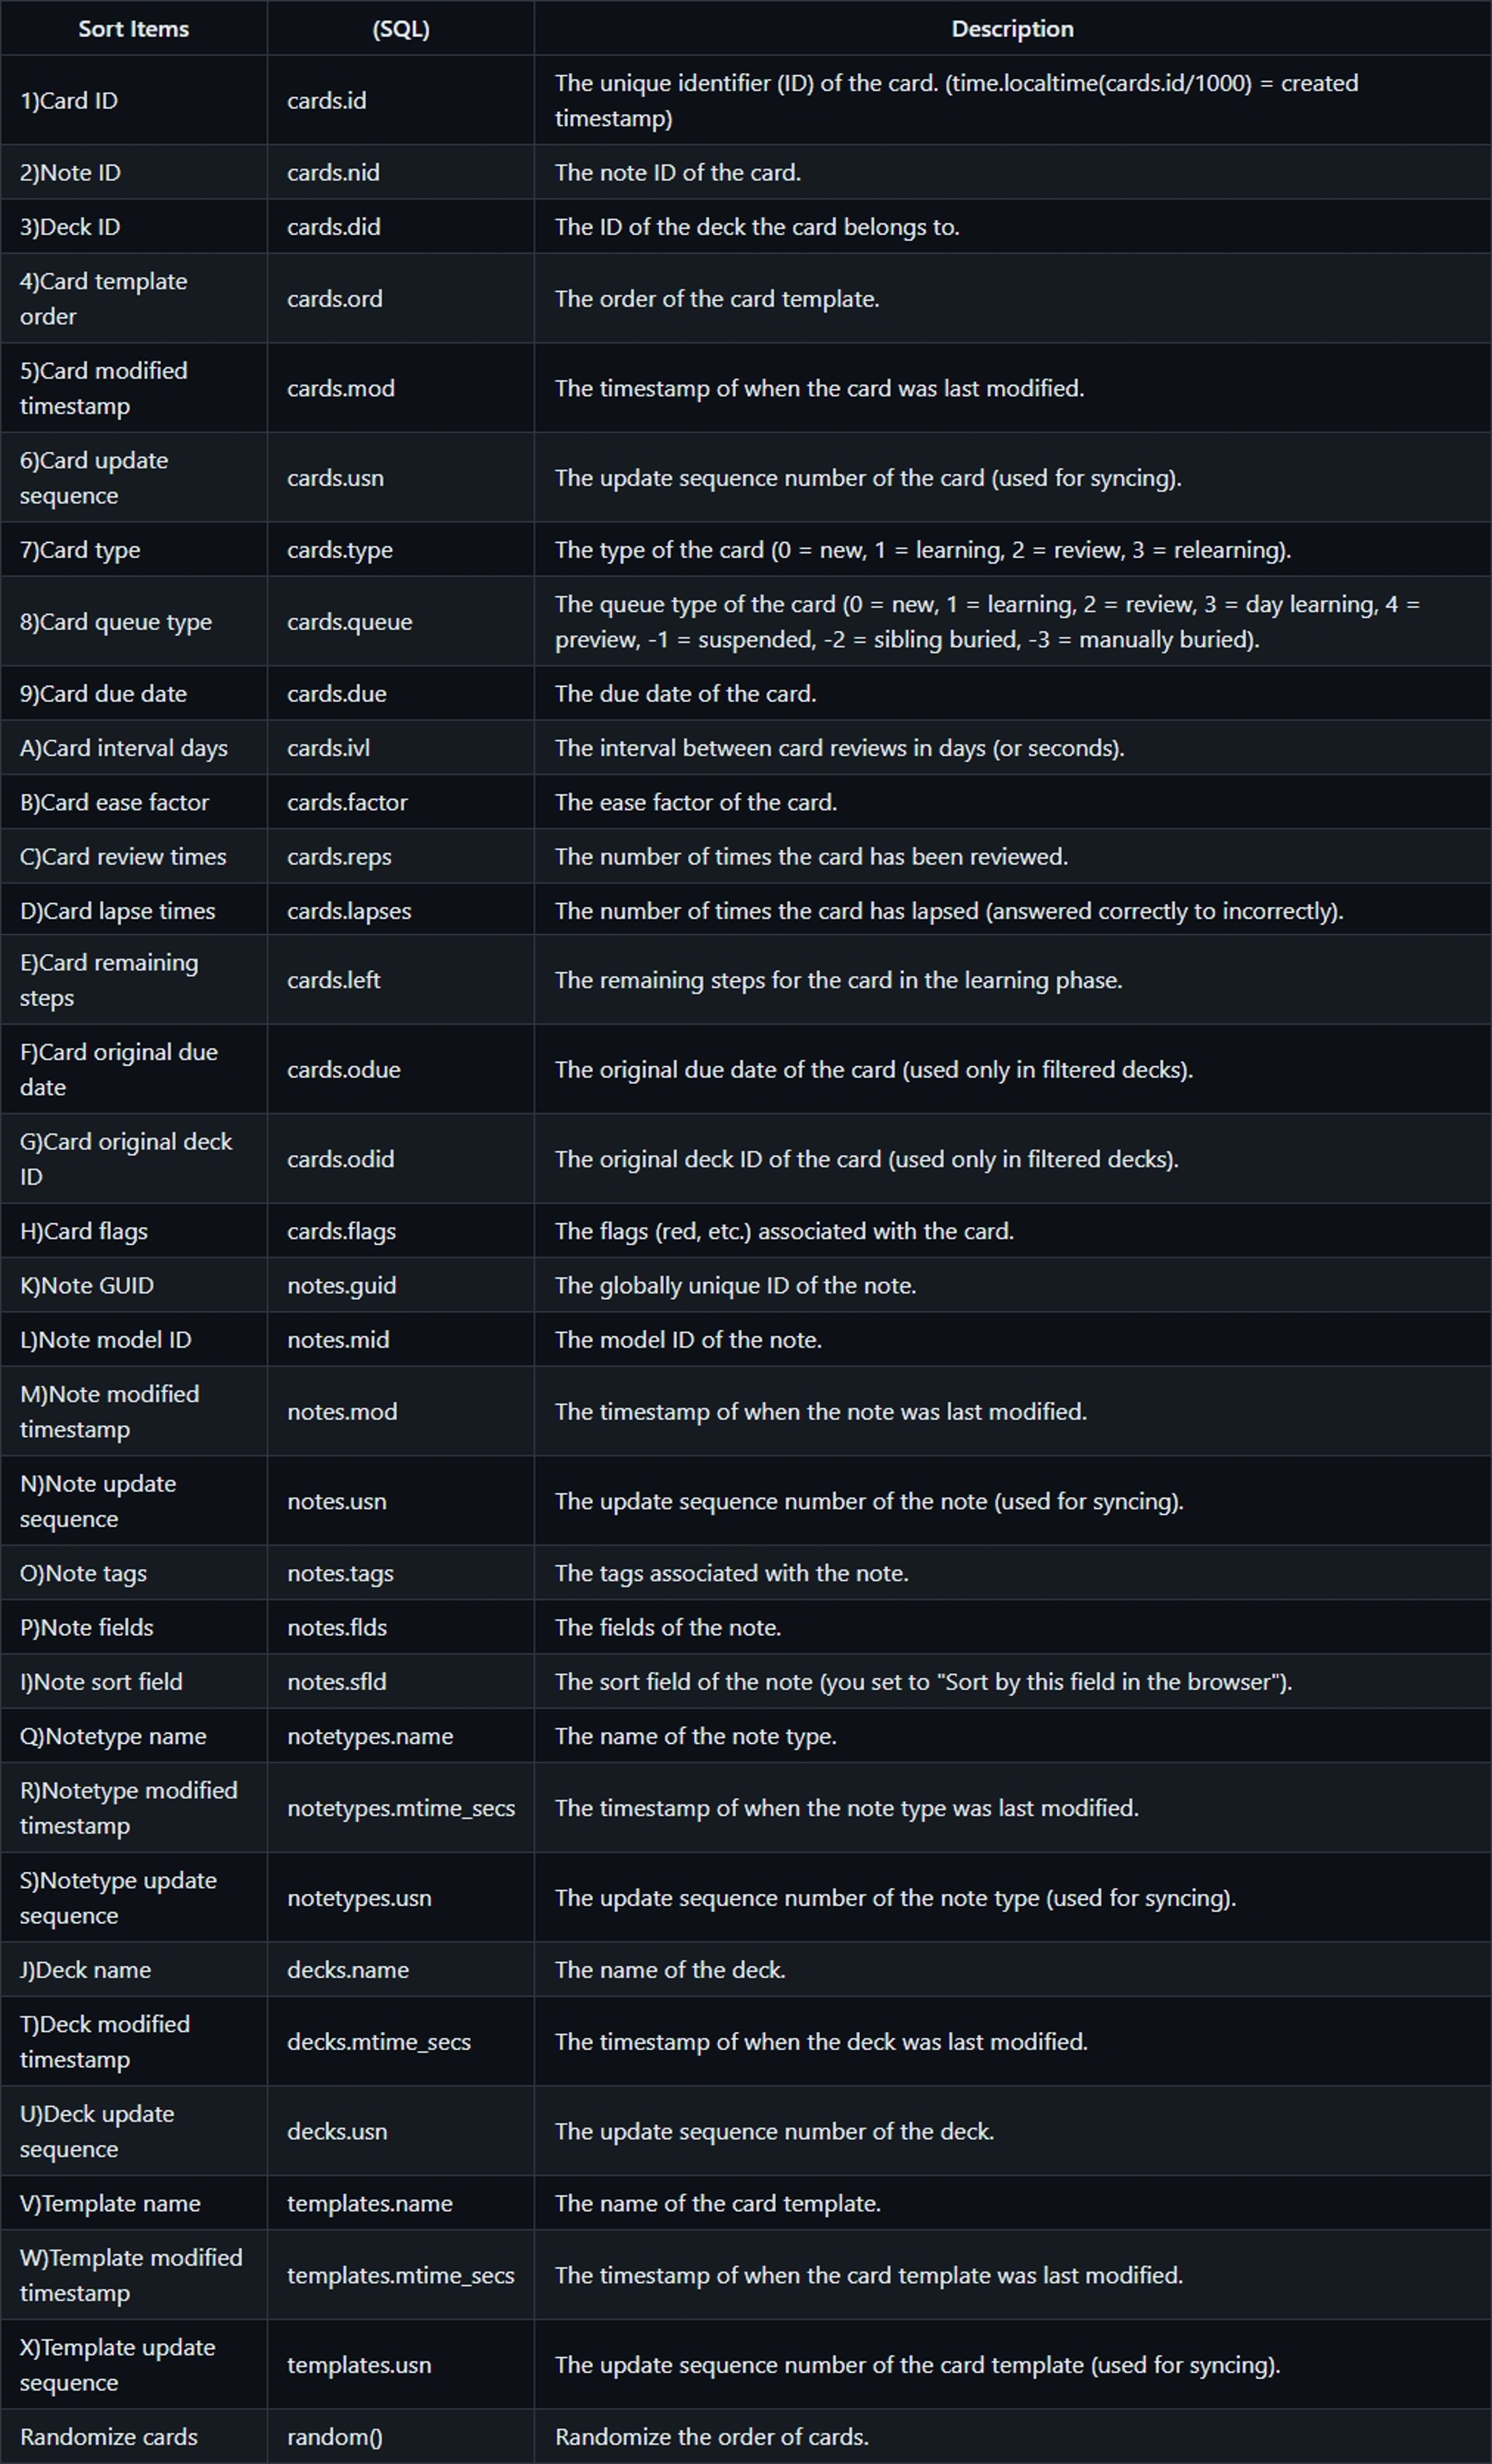
Task: Click the 'cards.nid' SQL cell
Action: pos(333,173)
